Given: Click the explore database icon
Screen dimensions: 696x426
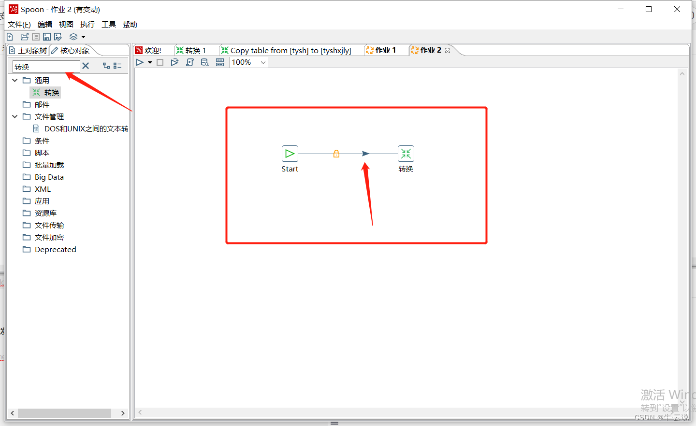Looking at the screenshot, I should [x=205, y=62].
